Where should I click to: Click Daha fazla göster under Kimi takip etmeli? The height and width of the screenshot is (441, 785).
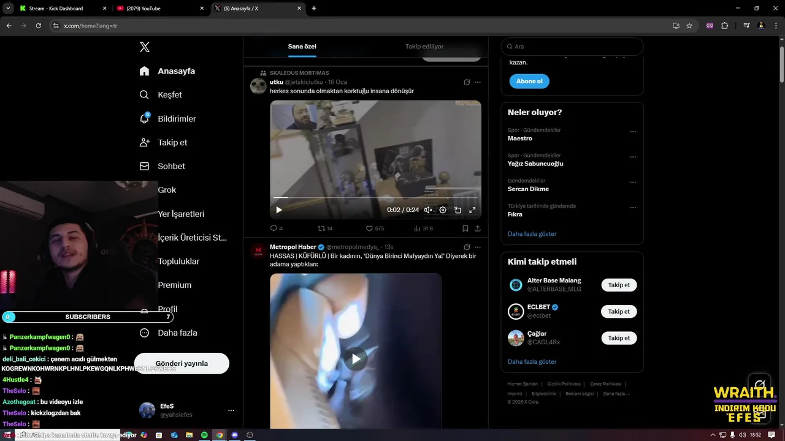[x=532, y=362]
